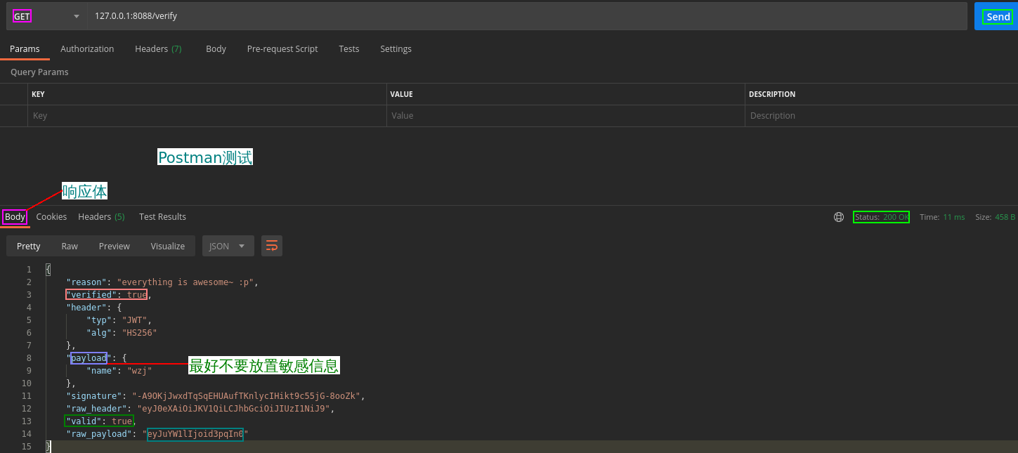Open the GET method dropdown
The image size is (1018, 453).
pos(46,16)
